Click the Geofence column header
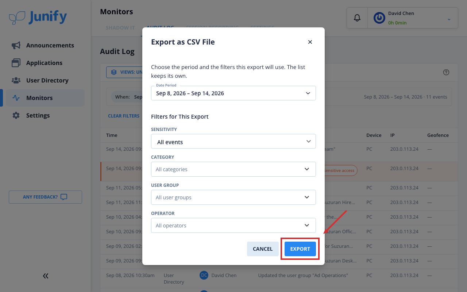The height and width of the screenshot is (292, 467). pyautogui.click(x=438, y=135)
